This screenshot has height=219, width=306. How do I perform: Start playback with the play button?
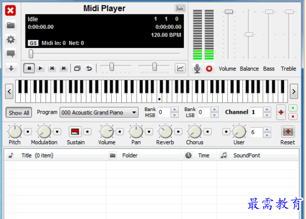coord(40,68)
